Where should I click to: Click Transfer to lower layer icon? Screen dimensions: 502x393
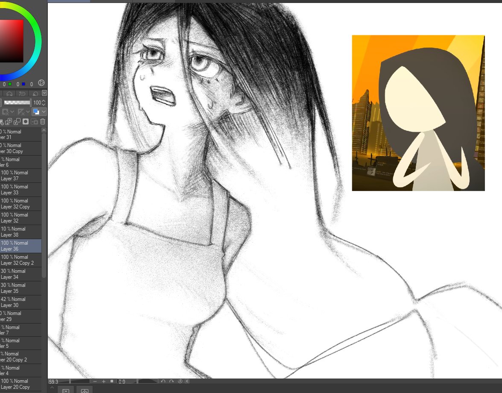[x=9, y=121]
